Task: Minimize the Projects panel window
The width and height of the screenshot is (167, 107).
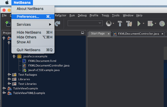Action: click(x=82, y=33)
